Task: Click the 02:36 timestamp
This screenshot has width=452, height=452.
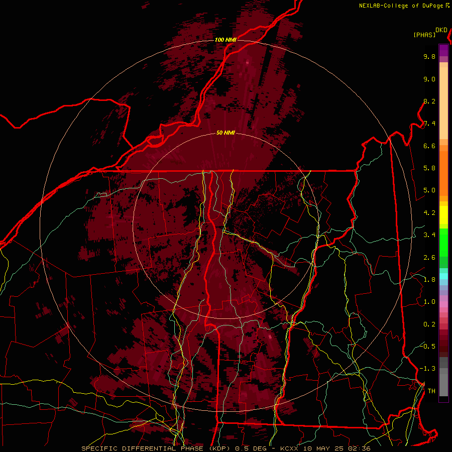Action: point(359,448)
